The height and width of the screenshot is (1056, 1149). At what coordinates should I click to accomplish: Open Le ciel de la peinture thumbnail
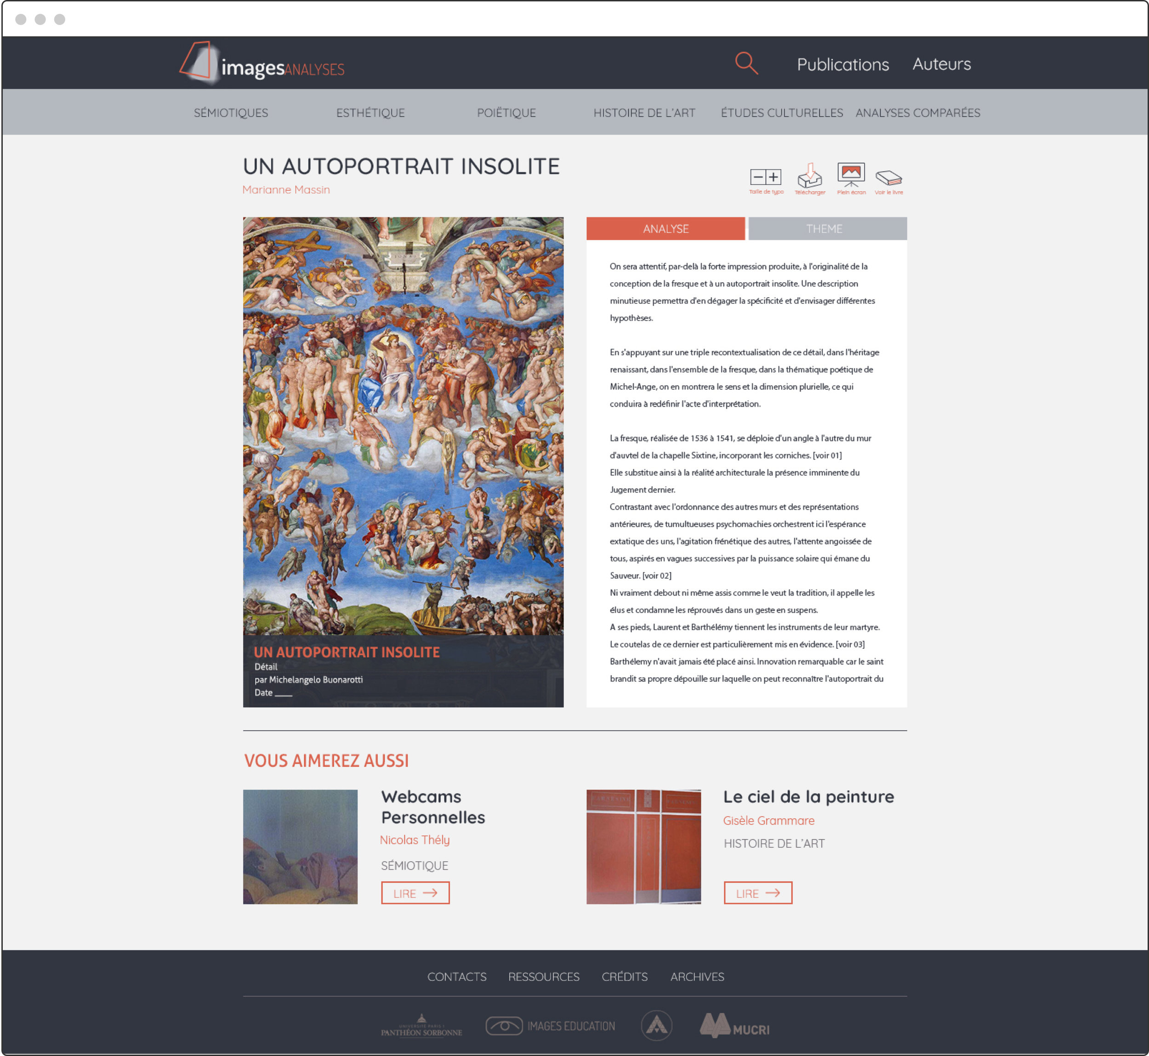click(x=643, y=847)
